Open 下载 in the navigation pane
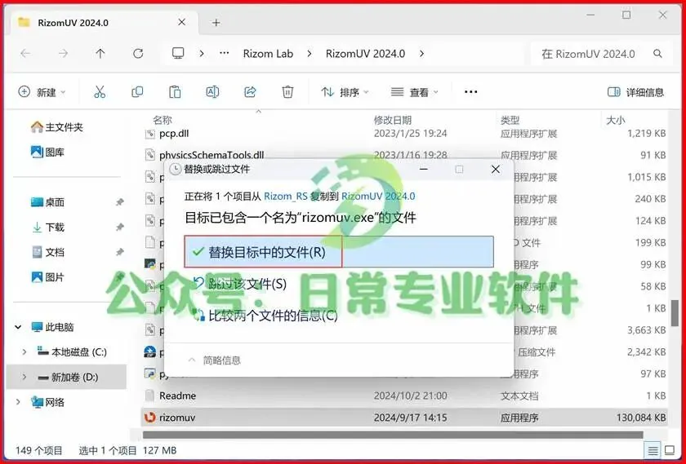The width and height of the screenshot is (686, 464). coord(47,227)
